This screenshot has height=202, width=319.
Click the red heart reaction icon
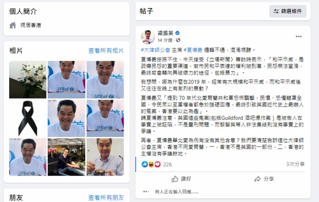[158, 164]
